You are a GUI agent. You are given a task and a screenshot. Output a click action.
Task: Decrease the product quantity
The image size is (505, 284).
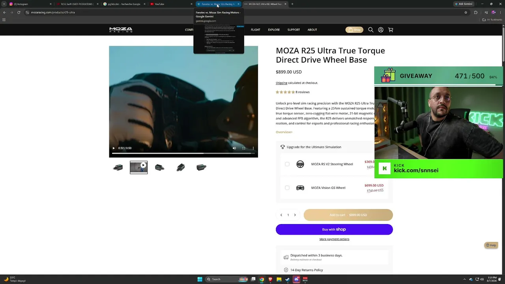click(281, 215)
